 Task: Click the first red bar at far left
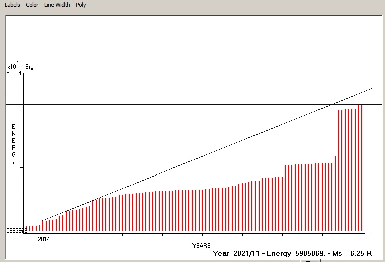[x=26, y=228]
